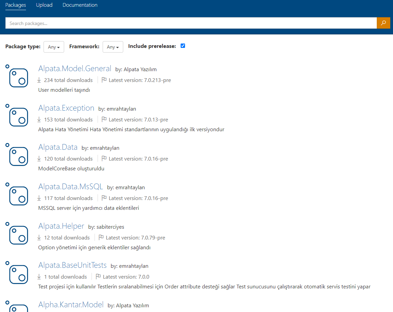Open the Alpata.Exception package link

(x=66, y=108)
